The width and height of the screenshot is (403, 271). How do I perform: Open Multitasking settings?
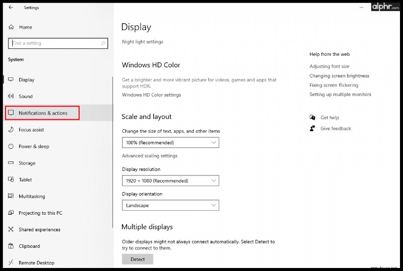coord(58,196)
